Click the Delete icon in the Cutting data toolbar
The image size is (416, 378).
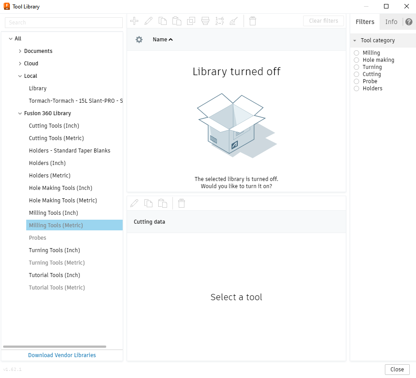181,203
